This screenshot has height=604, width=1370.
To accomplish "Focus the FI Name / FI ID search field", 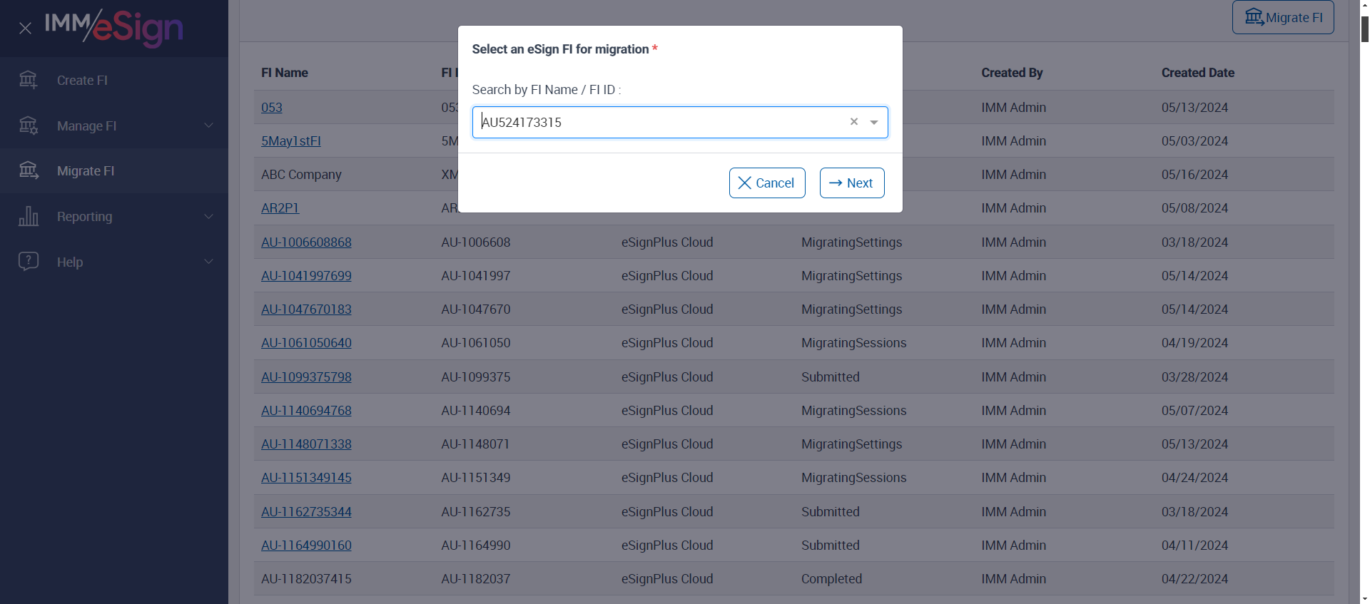I will pos(660,122).
